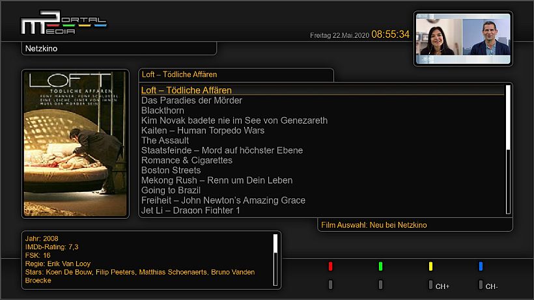Click the movie info panel scrollbar
Screen dimensions: 534x300
coord(275,259)
